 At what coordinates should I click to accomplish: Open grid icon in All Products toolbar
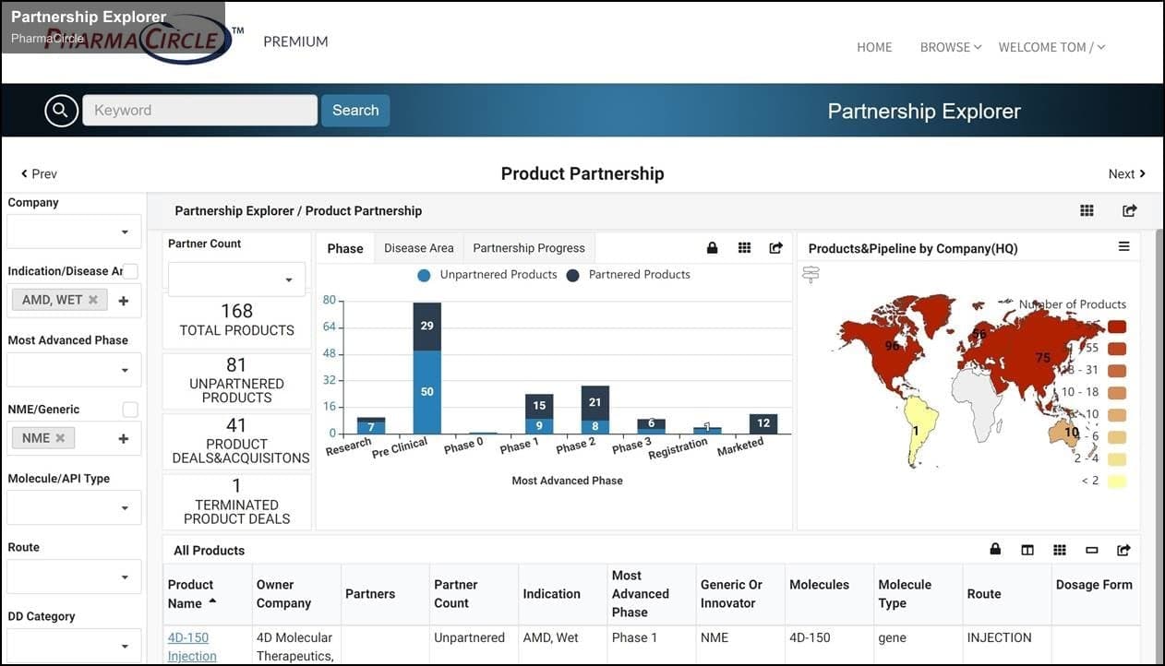click(x=1060, y=550)
